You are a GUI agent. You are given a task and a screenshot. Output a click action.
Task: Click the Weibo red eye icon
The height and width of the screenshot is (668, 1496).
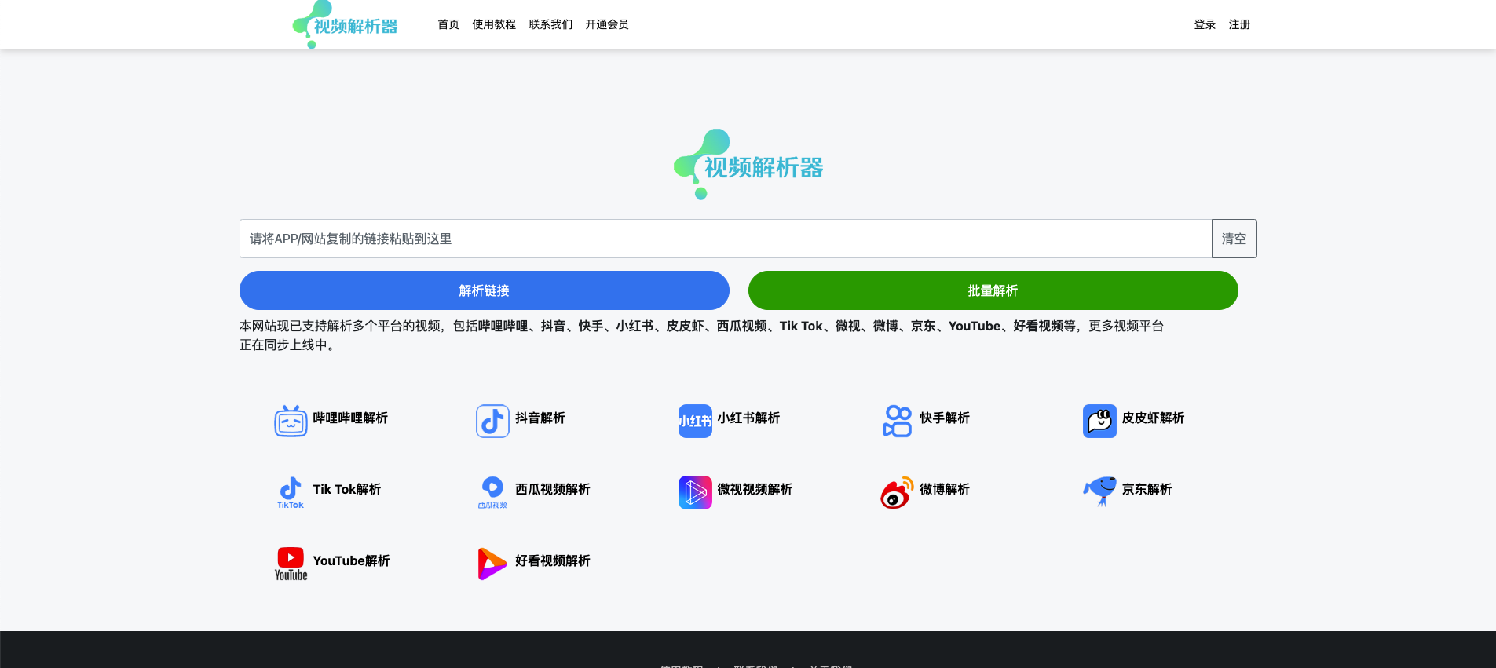click(x=897, y=492)
